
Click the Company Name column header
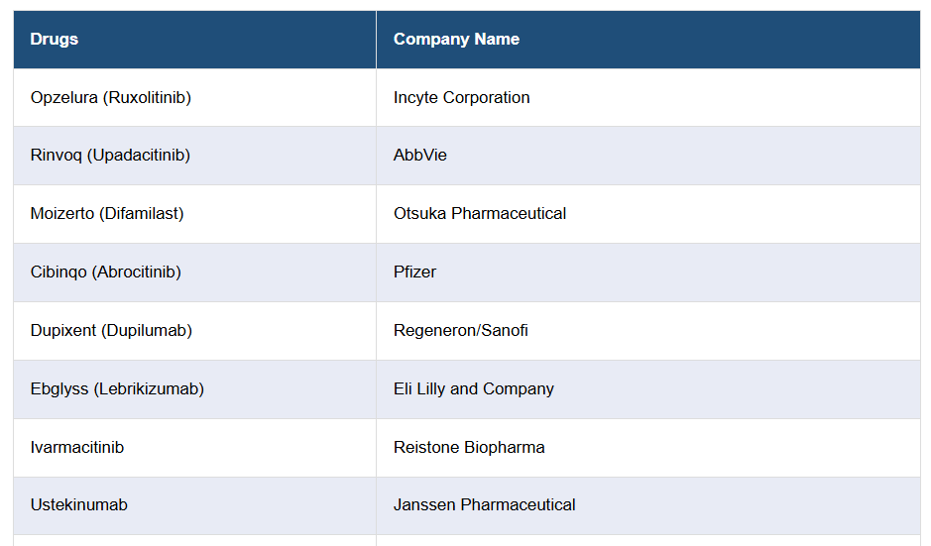tap(456, 40)
